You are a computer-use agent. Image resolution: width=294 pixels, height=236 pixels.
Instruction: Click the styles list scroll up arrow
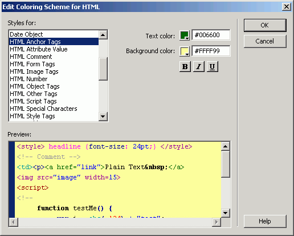pos(103,35)
